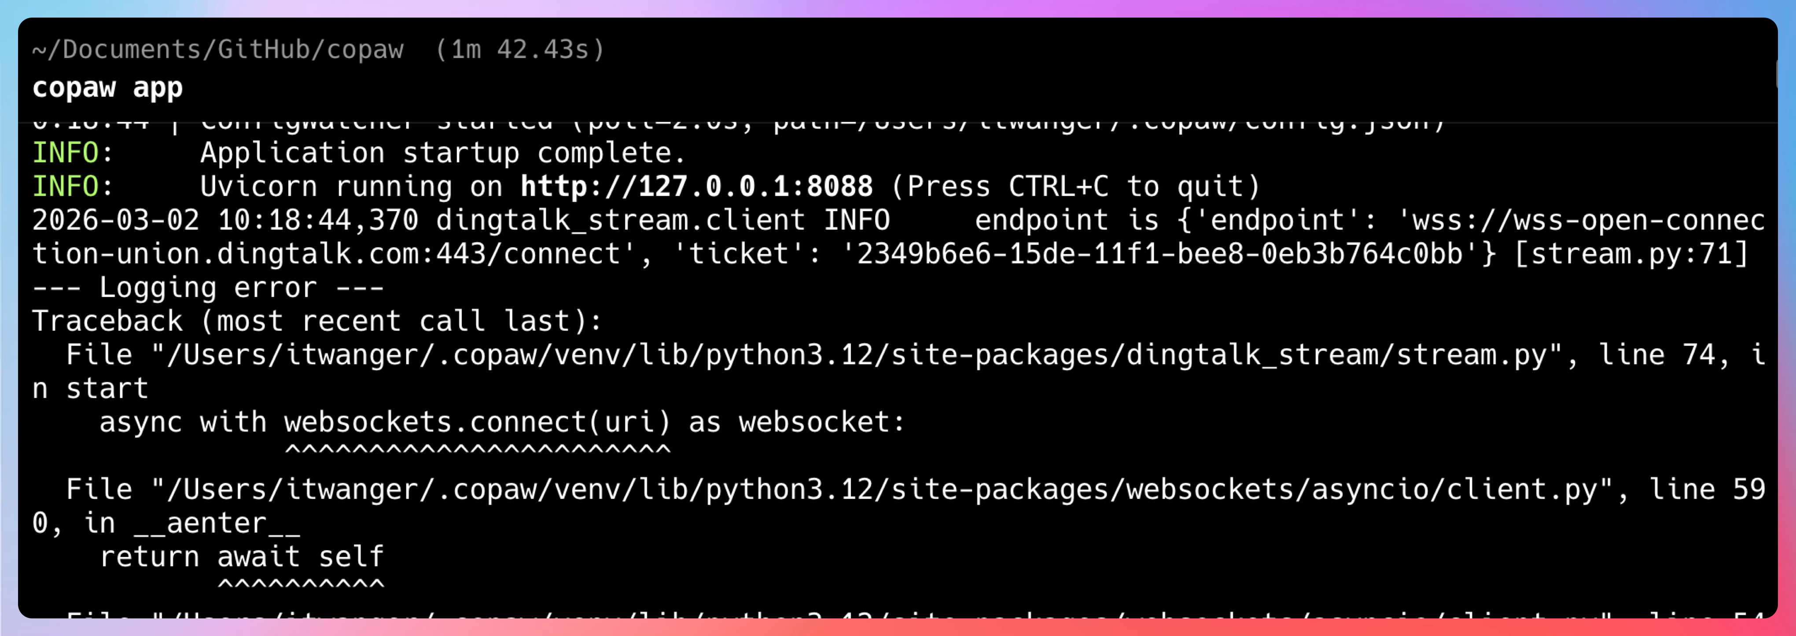Screen dimensions: 1796x636
Task: Click the green INFO label before Application startup
Action: 66,153
